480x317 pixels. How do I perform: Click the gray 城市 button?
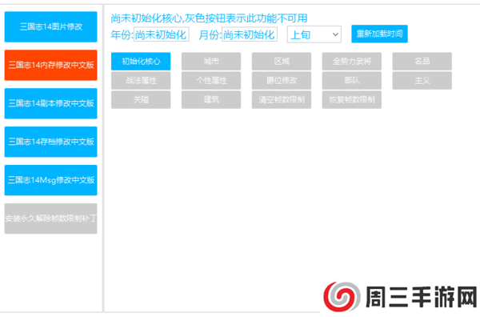[211, 62]
